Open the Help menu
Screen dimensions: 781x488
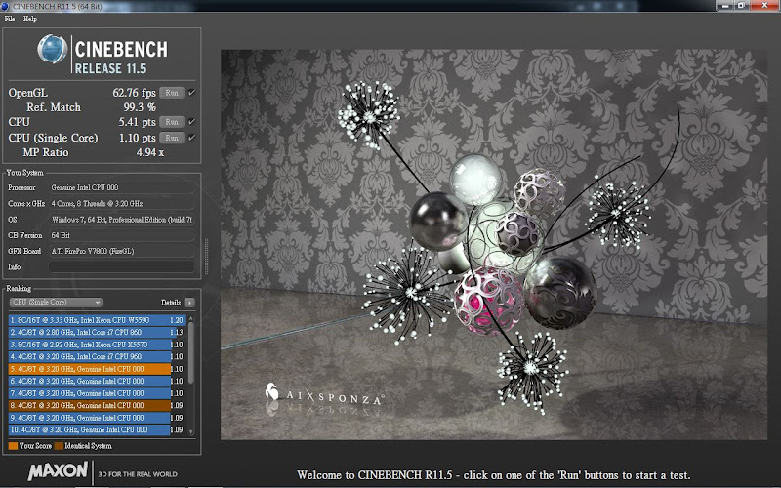(30, 19)
